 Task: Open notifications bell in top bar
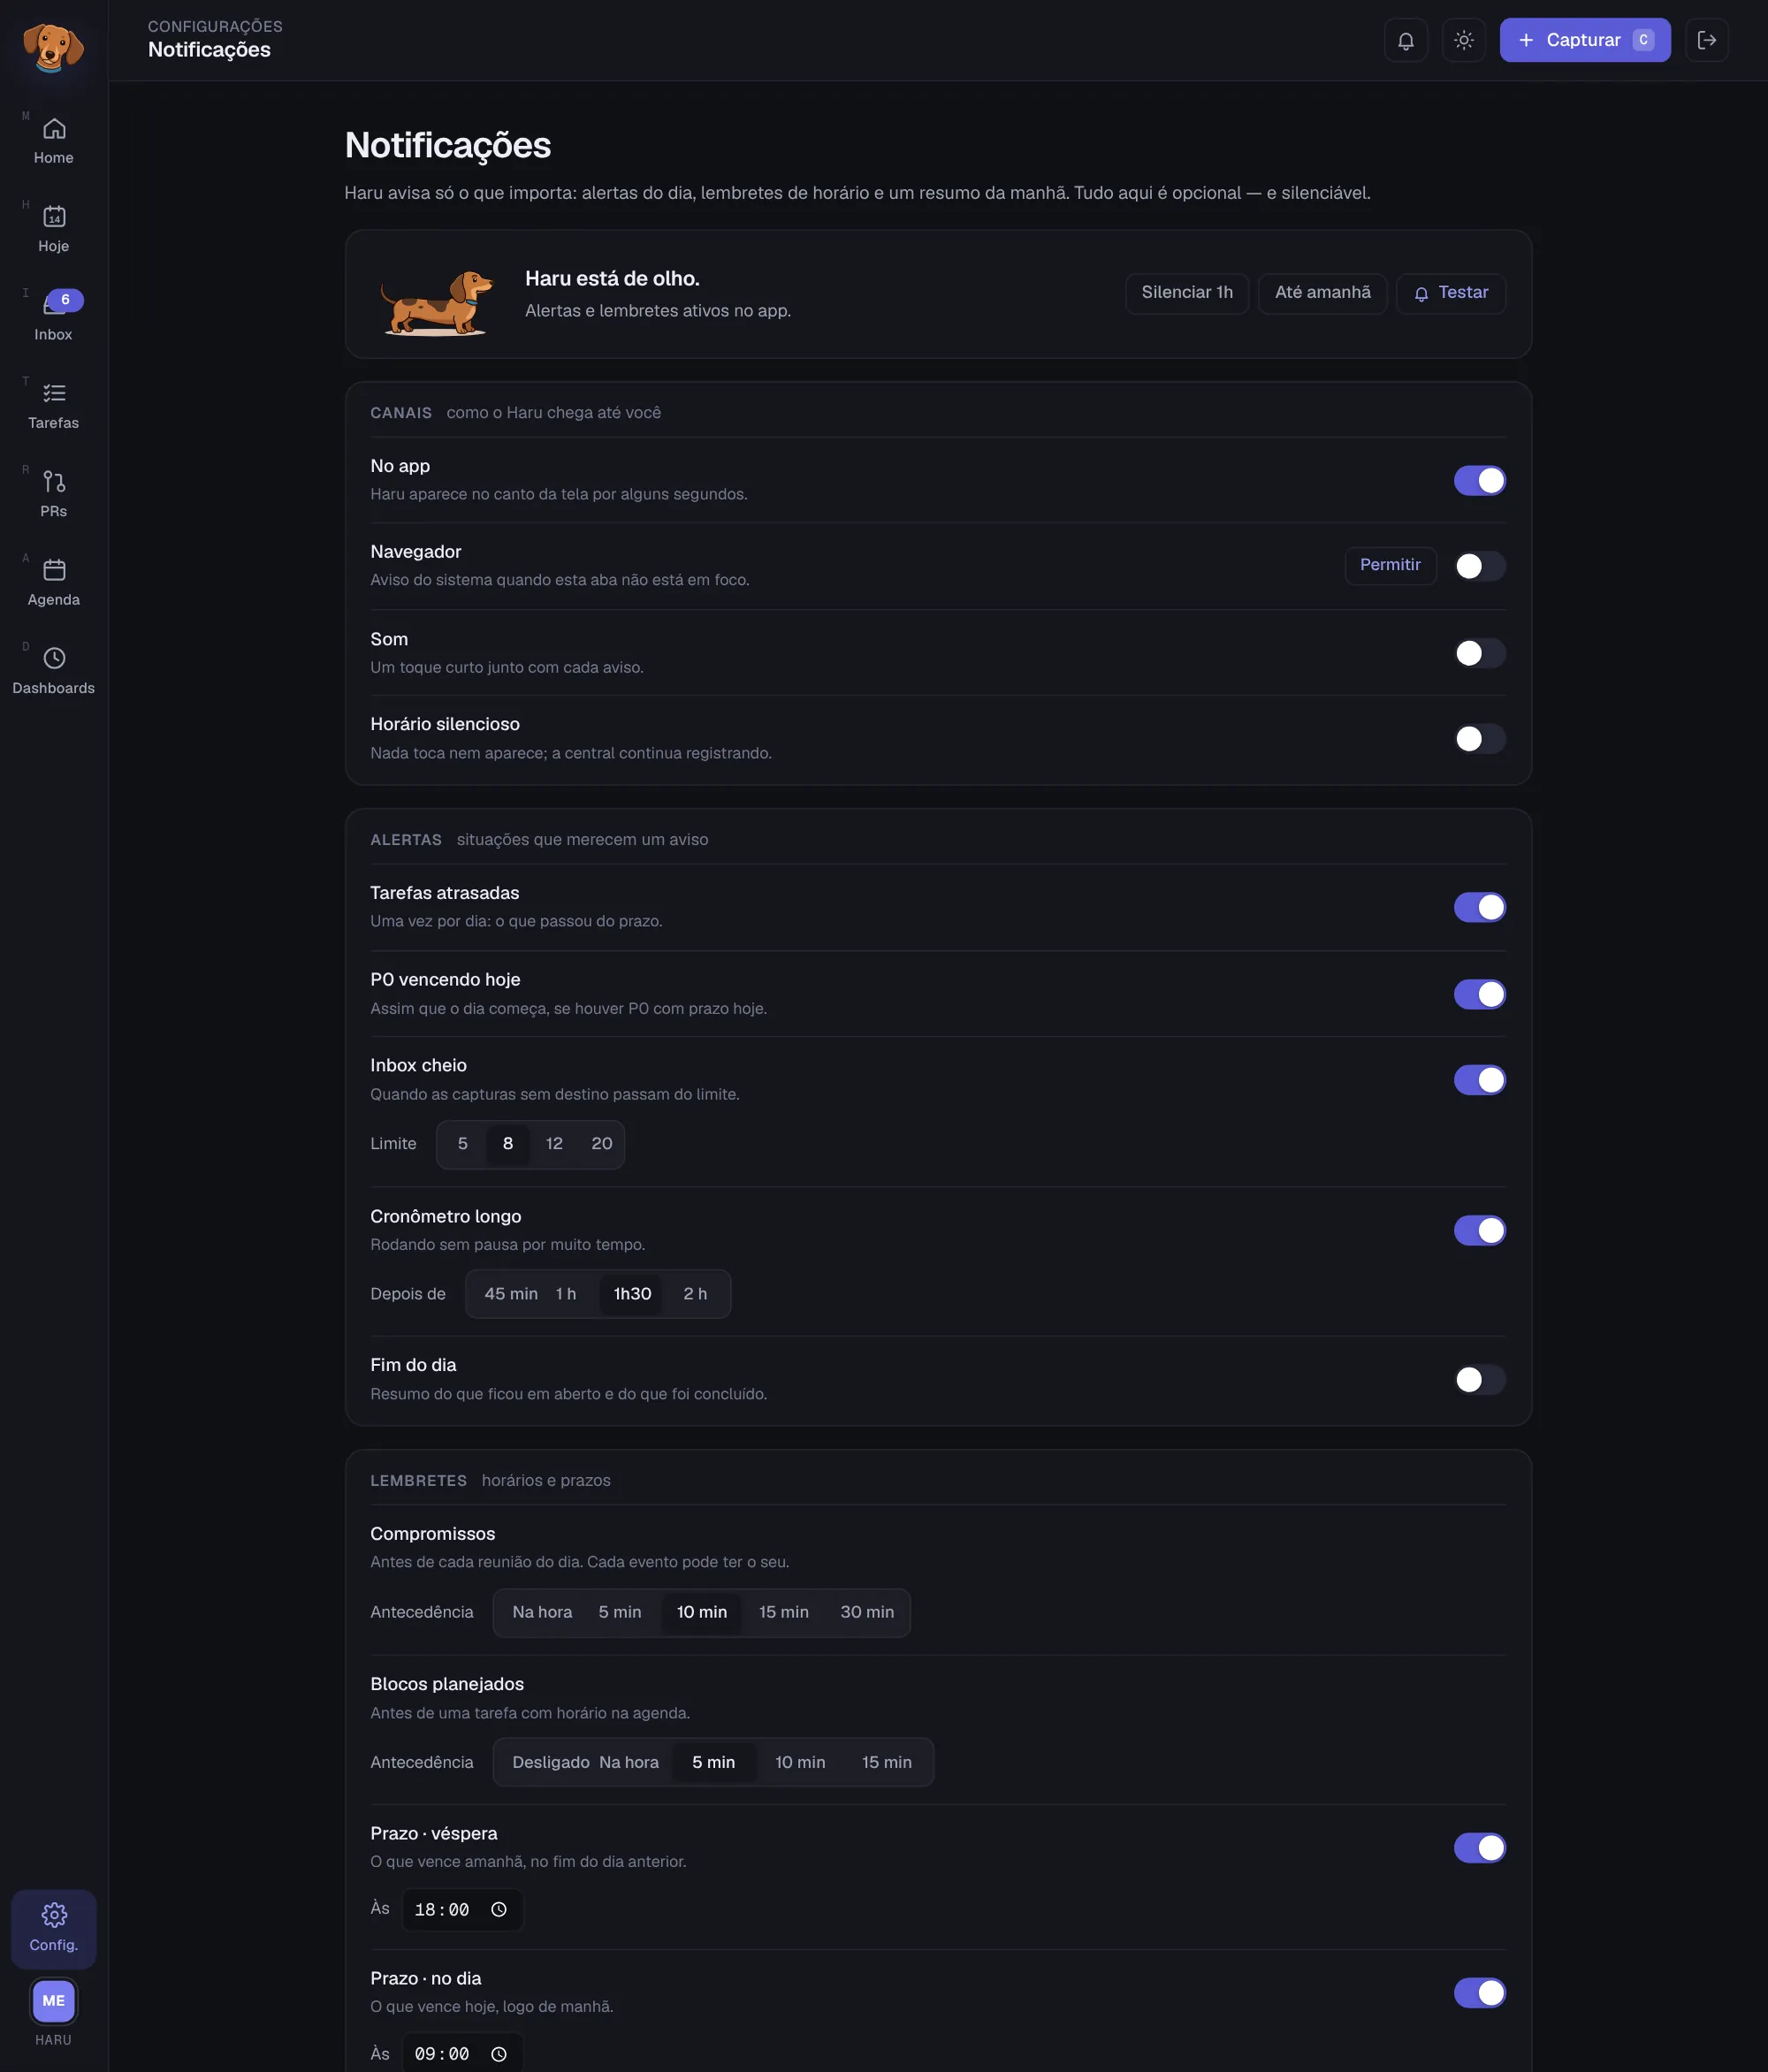click(x=1405, y=40)
